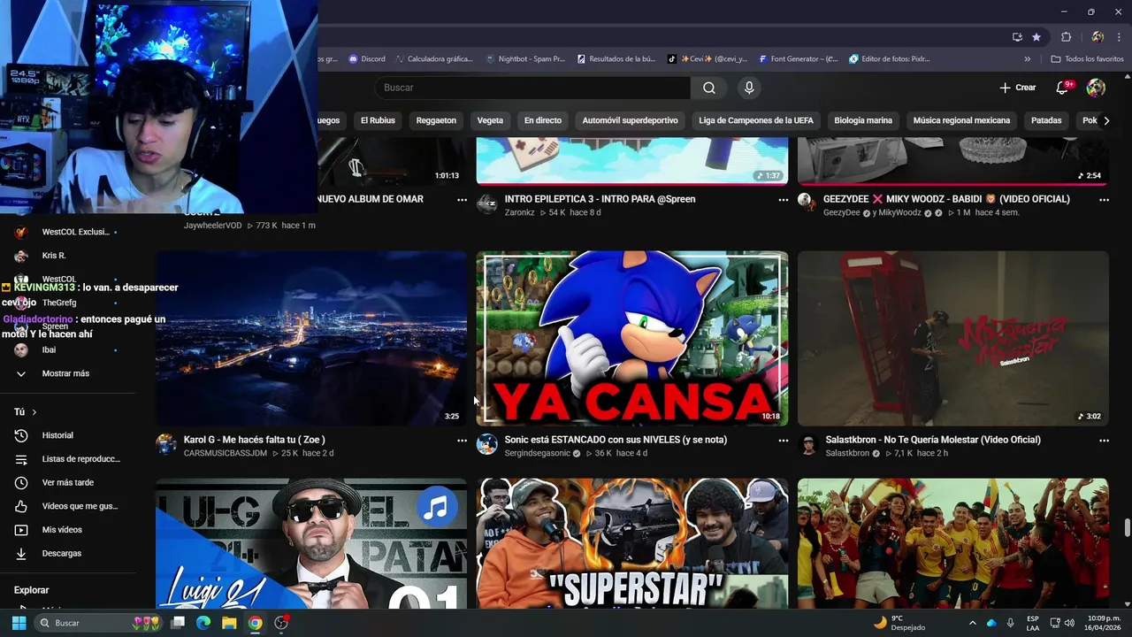Screen dimensions: 1132x637
Task: Open Font Generator bookmark
Action: point(798,59)
